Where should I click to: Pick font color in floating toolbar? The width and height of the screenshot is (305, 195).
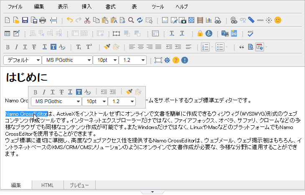70,92
